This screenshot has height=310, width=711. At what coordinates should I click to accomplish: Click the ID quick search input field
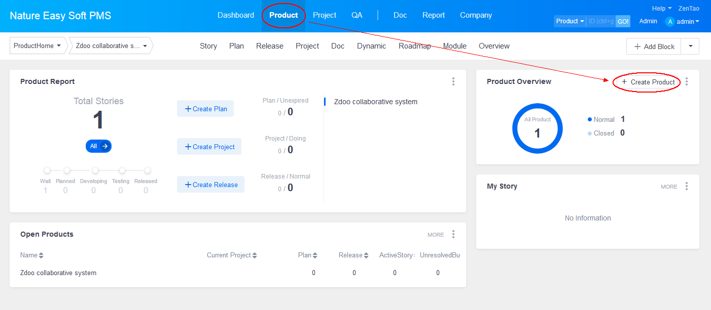point(601,21)
